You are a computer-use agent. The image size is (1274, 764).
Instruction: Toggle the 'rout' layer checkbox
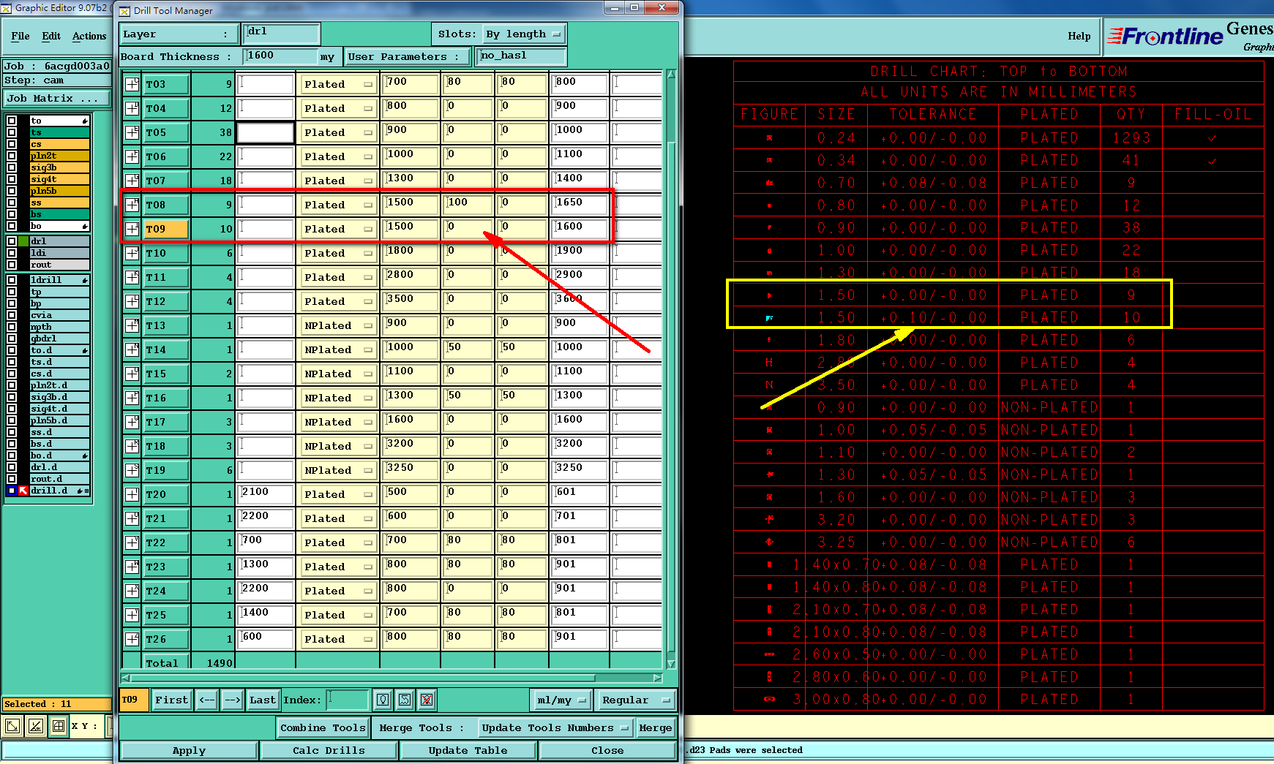click(12, 265)
